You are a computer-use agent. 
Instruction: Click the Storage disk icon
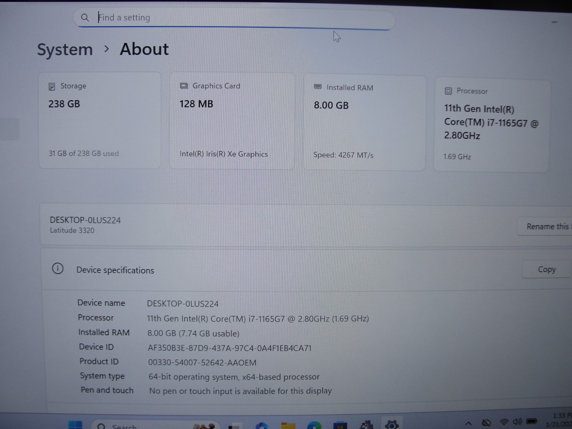click(x=52, y=87)
